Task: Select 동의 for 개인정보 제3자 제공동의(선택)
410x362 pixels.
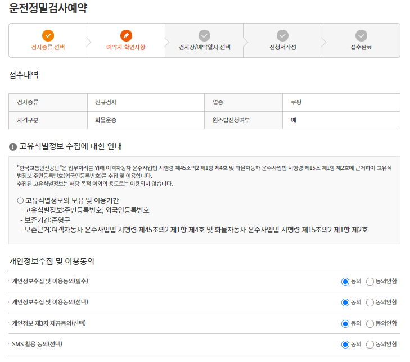Action: point(345,324)
